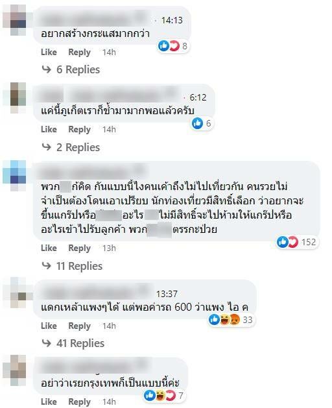Reply to the comment timestamped 6:12
Image resolution: width=332 pixels, height=408 pixels.
(x=79, y=129)
